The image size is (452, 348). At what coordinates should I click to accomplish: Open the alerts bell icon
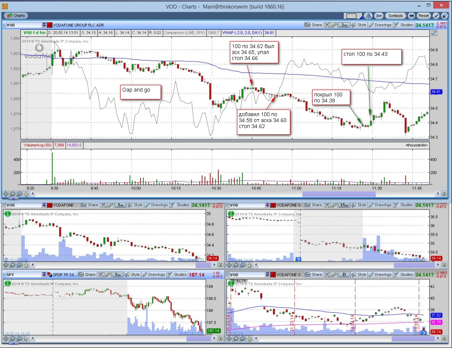pos(368,16)
